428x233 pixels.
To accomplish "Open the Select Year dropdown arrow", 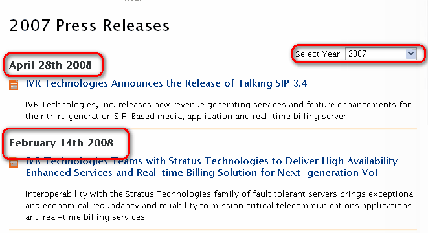I will (411, 54).
